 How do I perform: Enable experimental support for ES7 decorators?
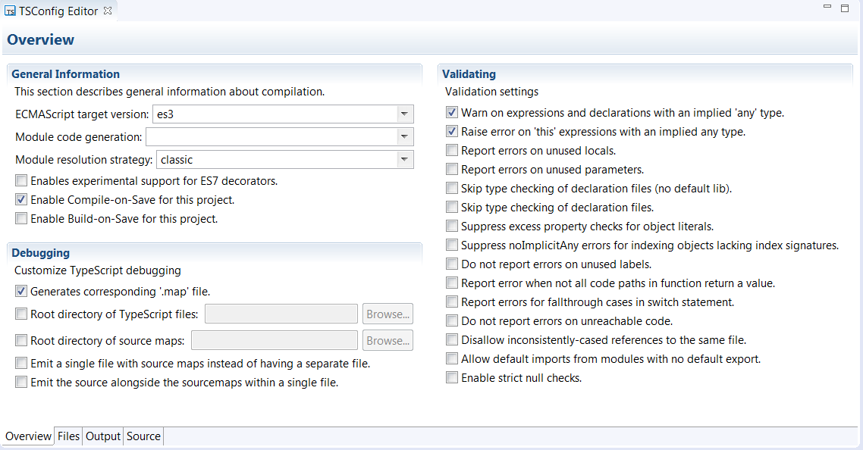[21, 180]
